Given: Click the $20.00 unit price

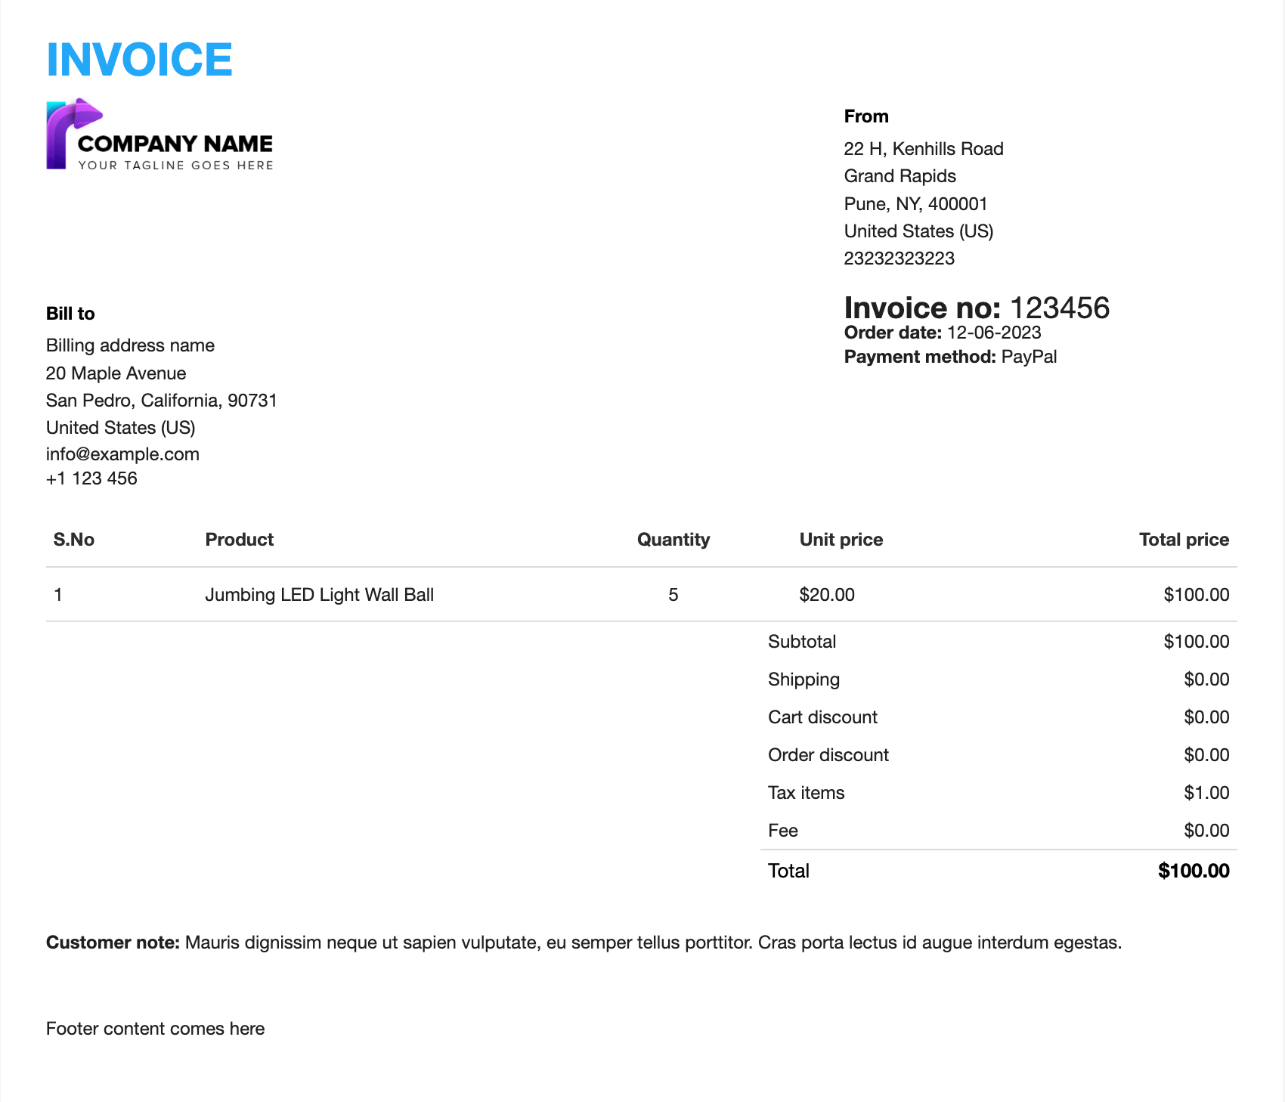Looking at the screenshot, I should [x=826, y=595].
